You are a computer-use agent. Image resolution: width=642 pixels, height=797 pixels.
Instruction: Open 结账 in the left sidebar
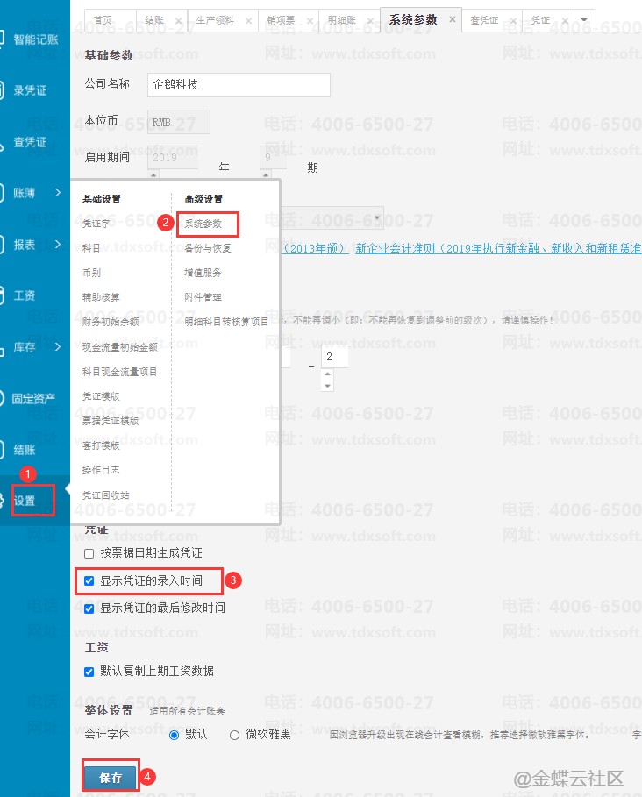25,450
